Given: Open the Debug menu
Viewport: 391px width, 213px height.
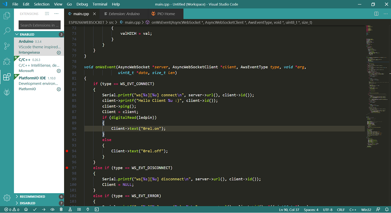Looking at the screenshot, I should coord(82,4).
